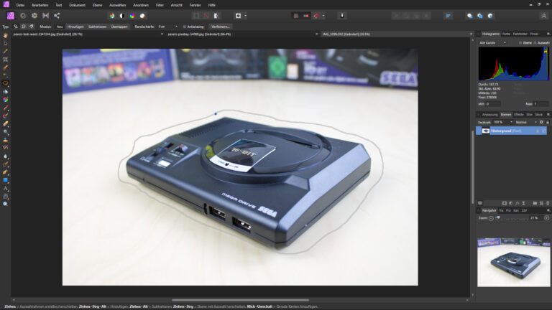Viewport: 552px width, 310px height.
Task: Set selection mode to Hinzufügen
Action: click(x=75, y=27)
